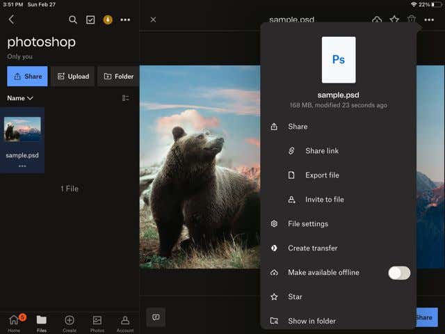Switch to the Photos tab
445x334 pixels.
[97, 322]
